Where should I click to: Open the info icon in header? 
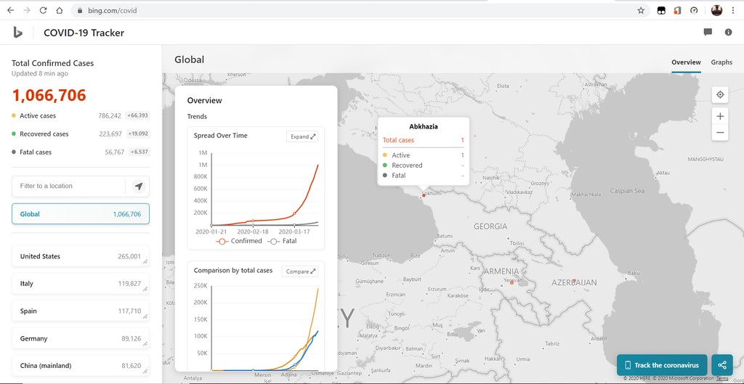pyautogui.click(x=728, y=32)
